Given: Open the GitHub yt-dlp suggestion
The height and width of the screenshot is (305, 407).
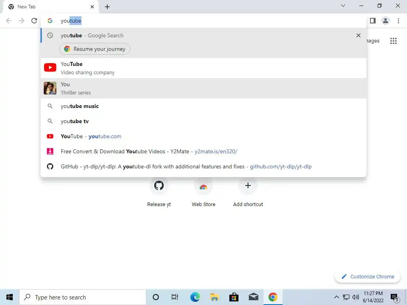Looking at the screenshot, I should coord(203,166).
